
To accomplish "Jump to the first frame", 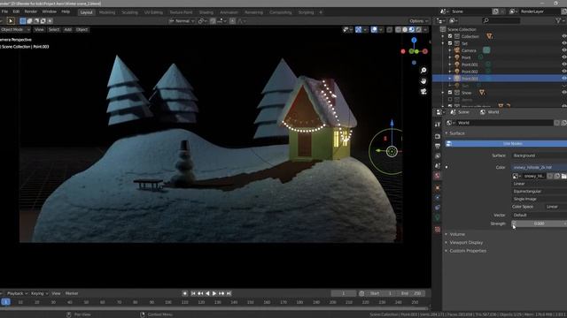I will pos(193,293).
